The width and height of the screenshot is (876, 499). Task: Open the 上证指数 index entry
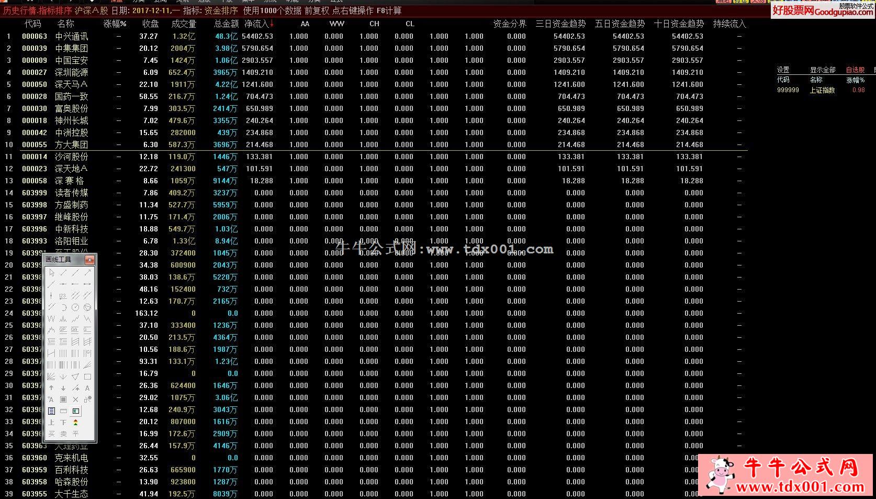tap(822, 90)
